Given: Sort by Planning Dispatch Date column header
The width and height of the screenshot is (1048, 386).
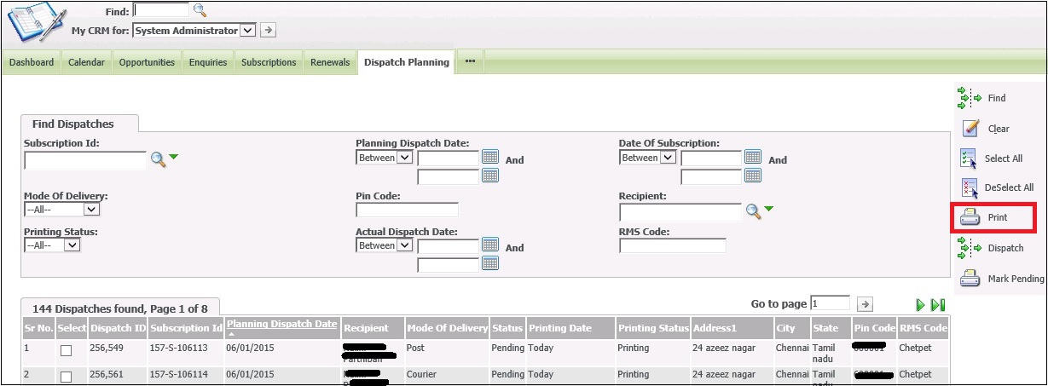Looking at the screenshot, I should tap(281, 324).
